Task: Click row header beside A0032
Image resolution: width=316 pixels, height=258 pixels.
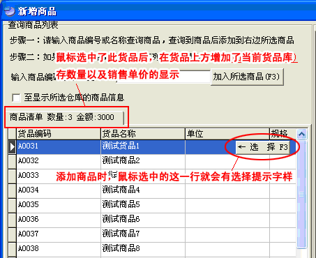Action: pyautogui.click(x=12, y=161)
